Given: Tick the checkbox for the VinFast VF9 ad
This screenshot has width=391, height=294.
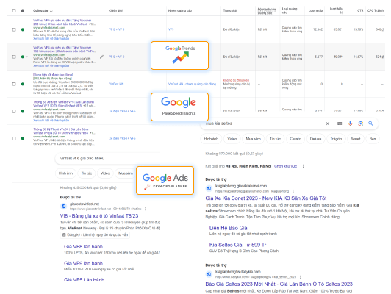Looking at the screenshot, I should click(14, 29).
